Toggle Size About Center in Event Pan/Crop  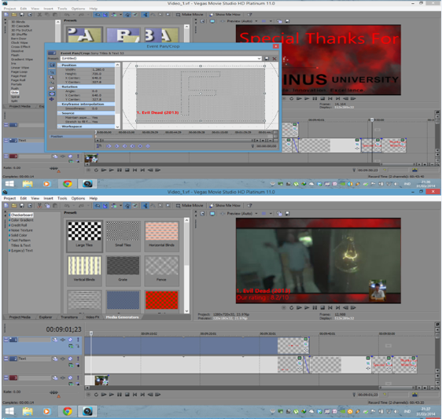pos(52,94)
